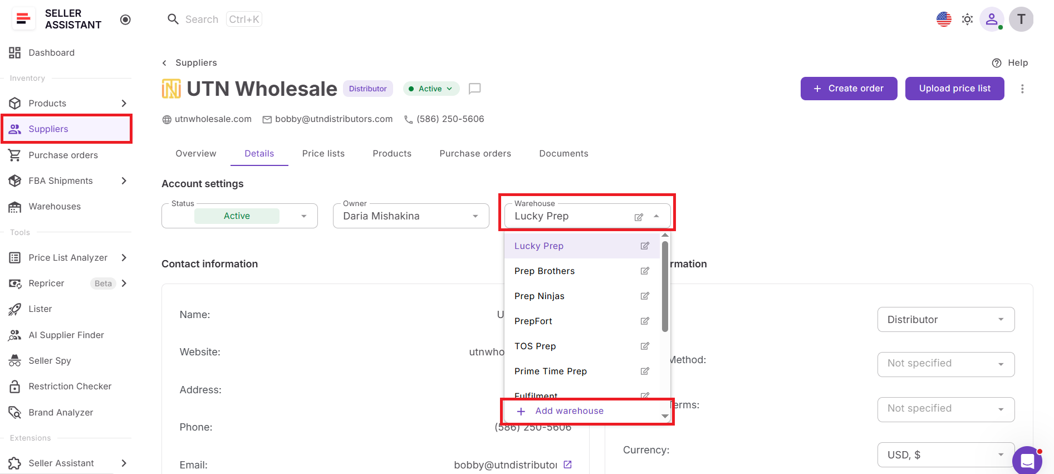Screen dimensions: 1054x474
Task: Edit Prep Ninjas warehouse icon
Action: pos(645,296)
